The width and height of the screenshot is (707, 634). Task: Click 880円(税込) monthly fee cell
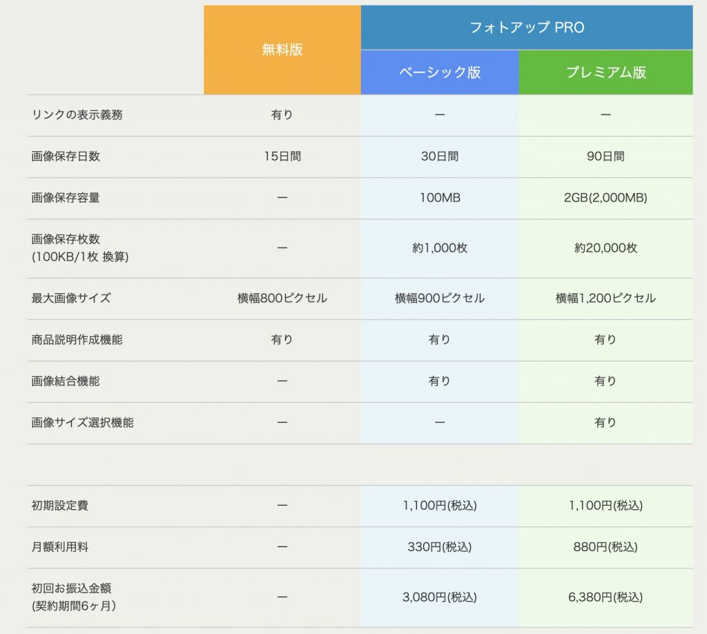pos(606,547)
